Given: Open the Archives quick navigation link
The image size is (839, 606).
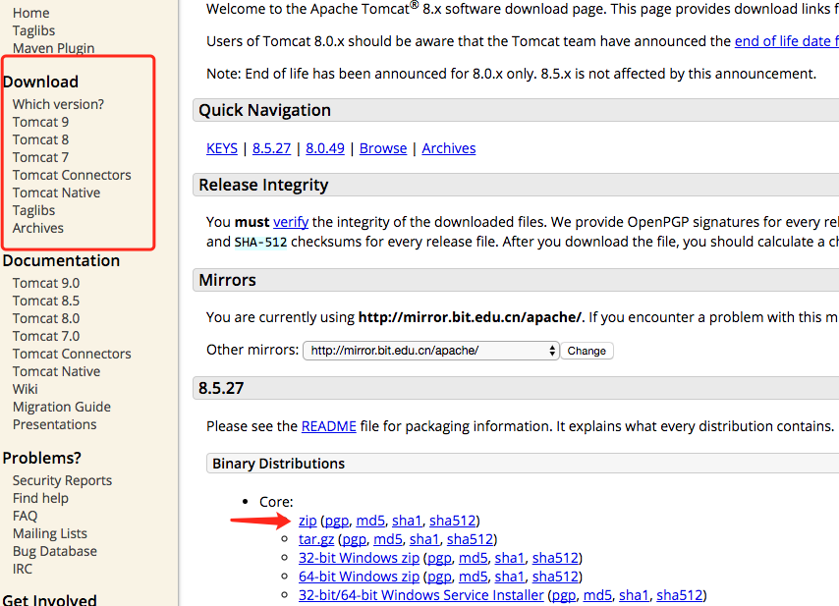Looking at the screenshot, I should click(x=449, y=148).
